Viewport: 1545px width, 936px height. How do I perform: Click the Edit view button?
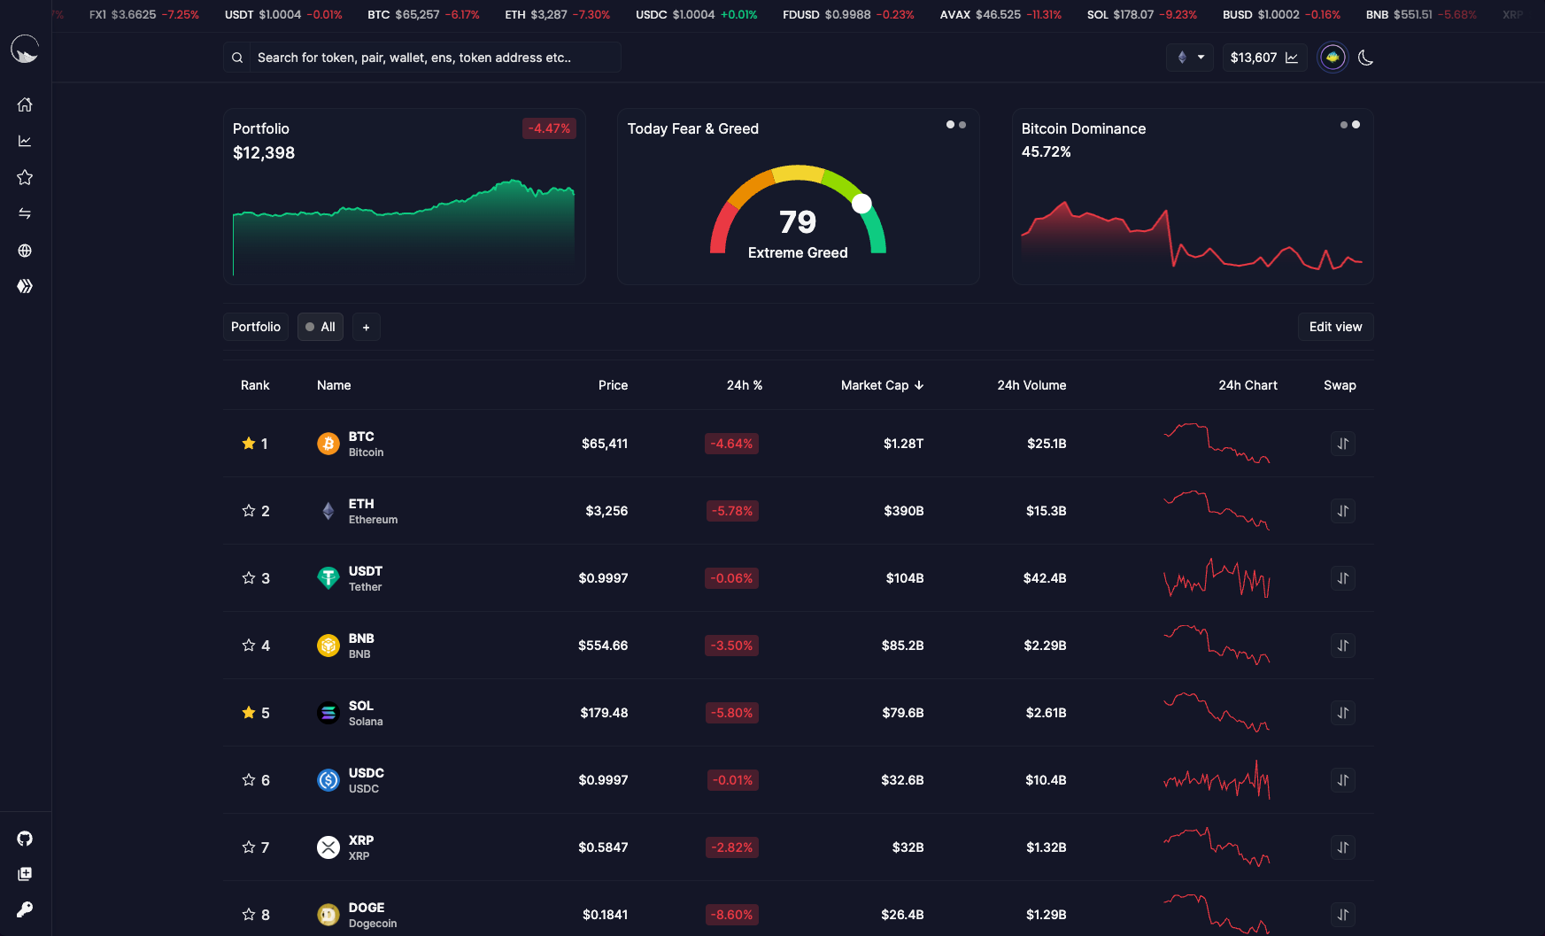click(x=1336, y=327)
